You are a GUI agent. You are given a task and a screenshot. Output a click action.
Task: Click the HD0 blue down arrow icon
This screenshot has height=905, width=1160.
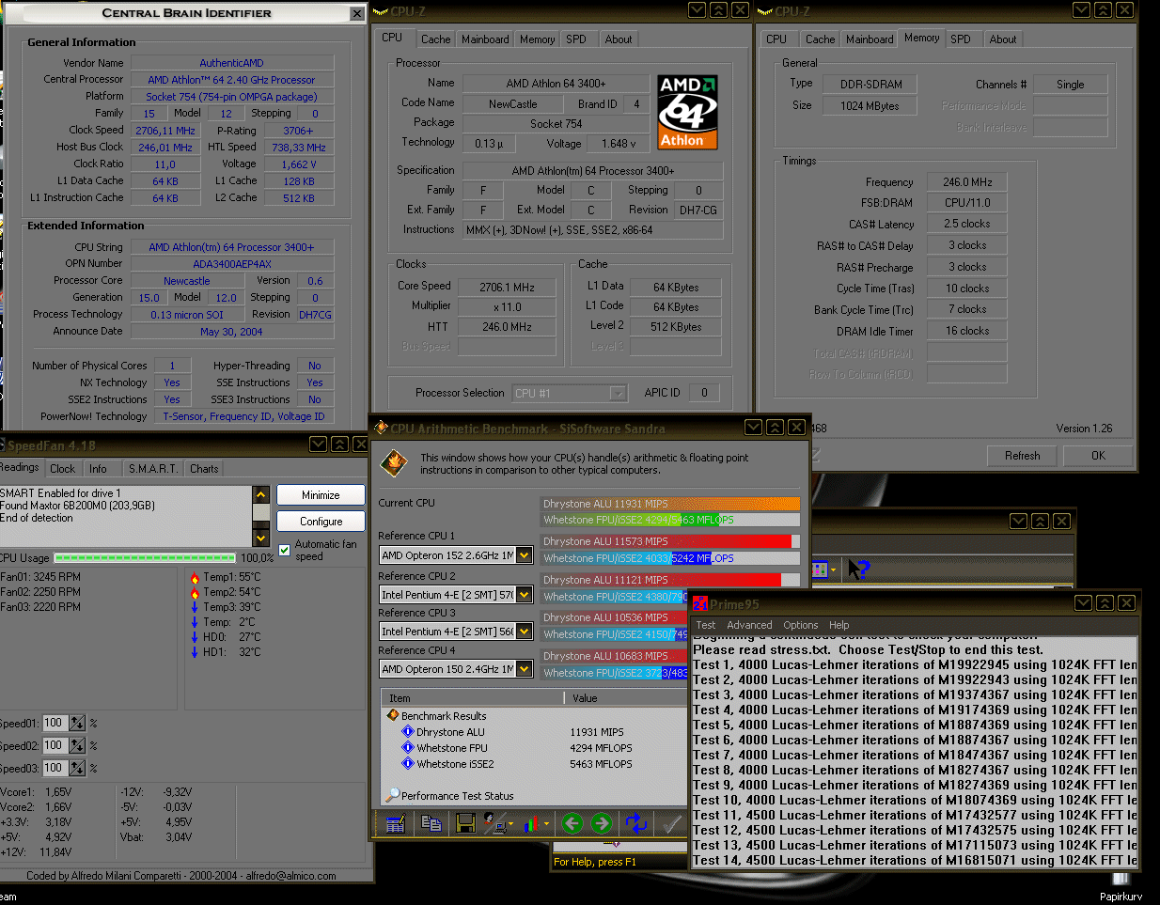pyautogui.click(x=195, y=637)
